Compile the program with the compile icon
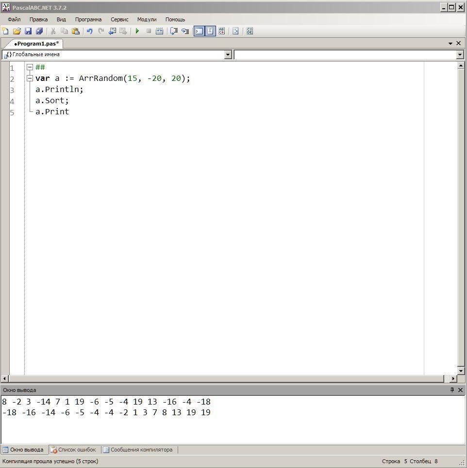 point(160,31)
